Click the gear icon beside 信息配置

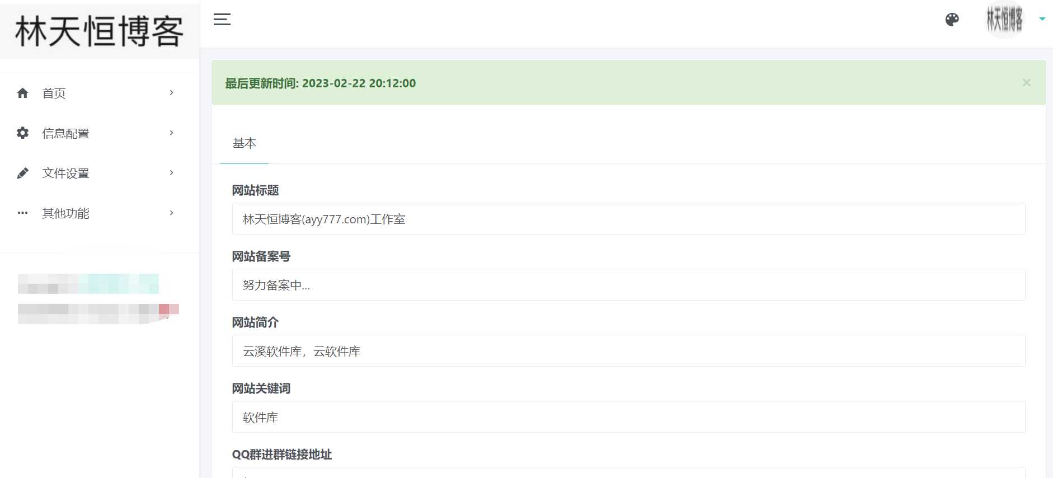pyautogui.click(x=22, y=133)
